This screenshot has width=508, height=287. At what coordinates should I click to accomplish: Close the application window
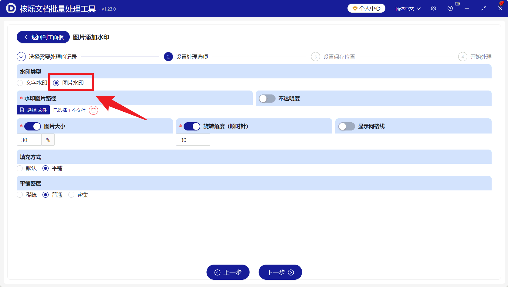[500, 8]
